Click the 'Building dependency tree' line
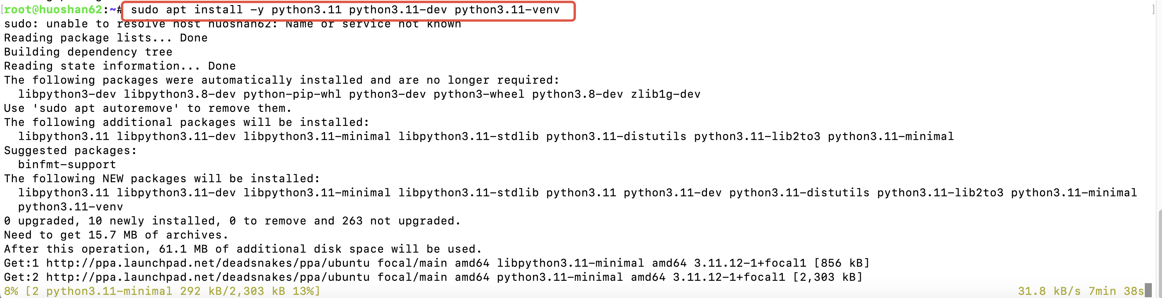The image size is (1162, 298). coord(88,52)
